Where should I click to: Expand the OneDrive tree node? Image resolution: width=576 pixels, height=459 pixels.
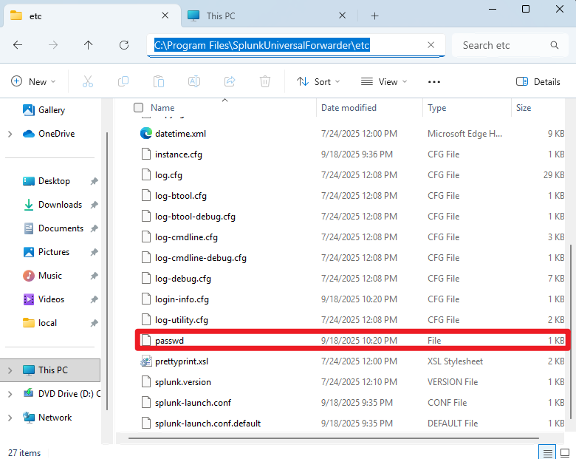(x=10, y=134)
